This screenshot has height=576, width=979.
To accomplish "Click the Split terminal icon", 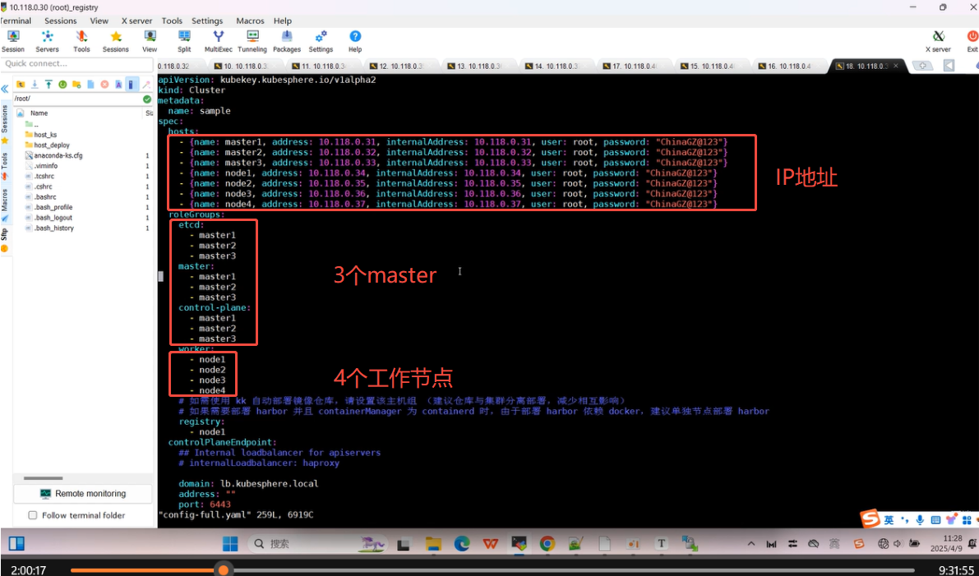I will click(184, 38).
